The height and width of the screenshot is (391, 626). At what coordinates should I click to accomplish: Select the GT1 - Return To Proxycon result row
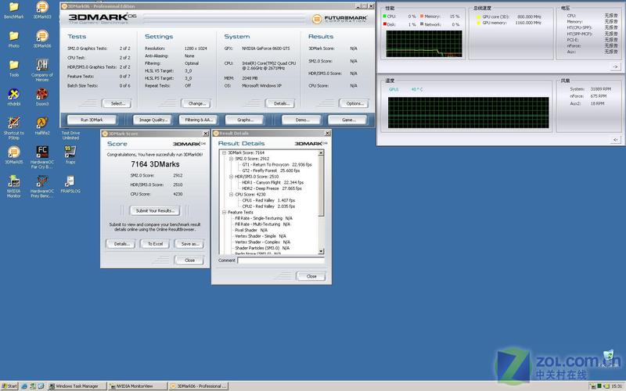[277, 165]
